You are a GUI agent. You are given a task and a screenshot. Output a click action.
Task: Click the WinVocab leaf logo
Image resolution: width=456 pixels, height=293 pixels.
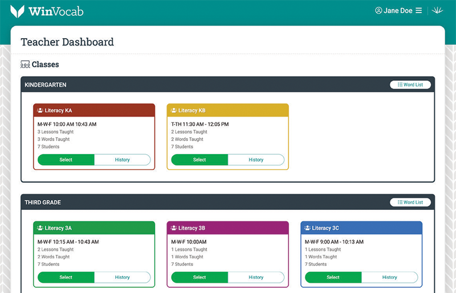18,11
